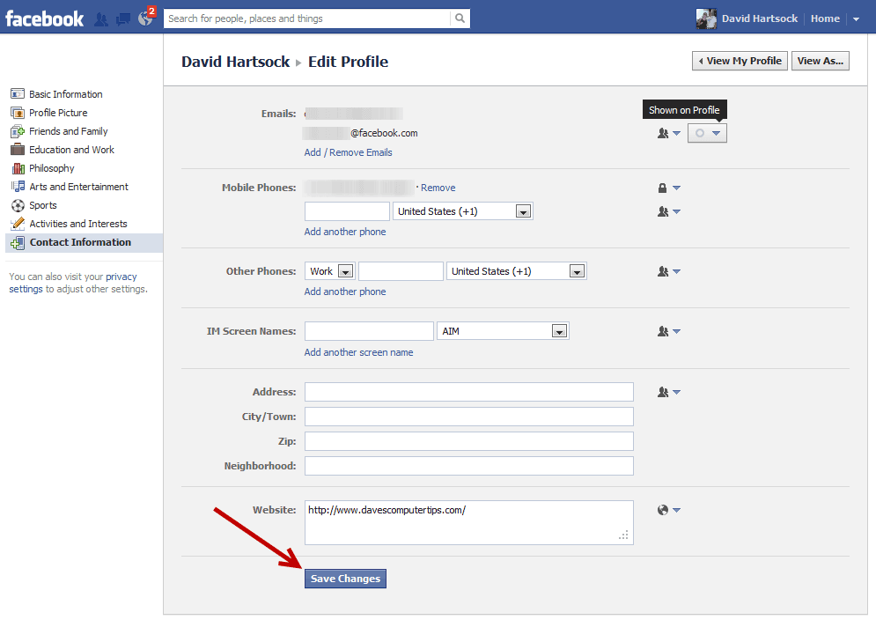
Task: Open Arts and Entertainment section
Action: coord(78,186)
